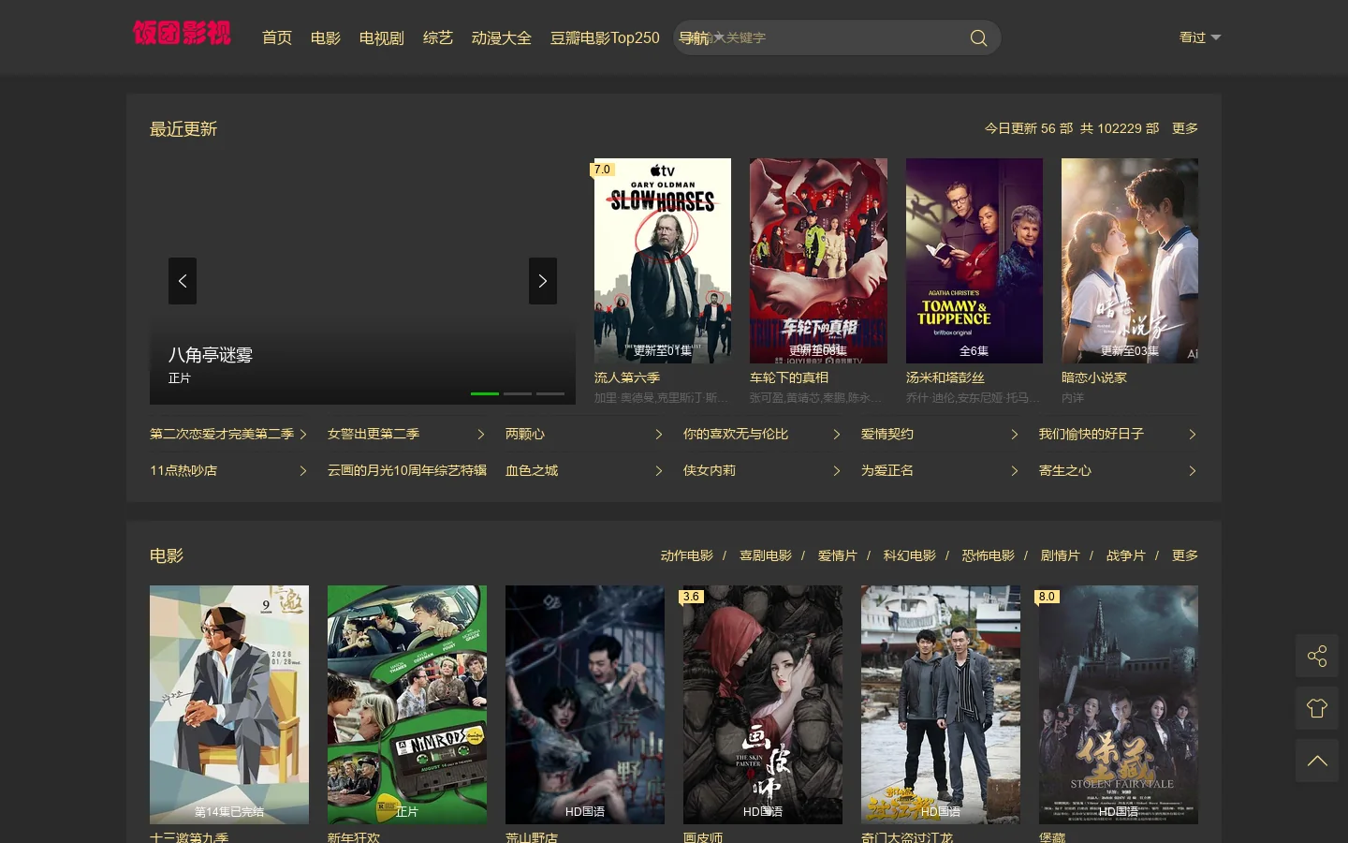Click arrow next to 血色之城
The image size is (1348, 843).
pyautogui.click(x=659, y=471)
